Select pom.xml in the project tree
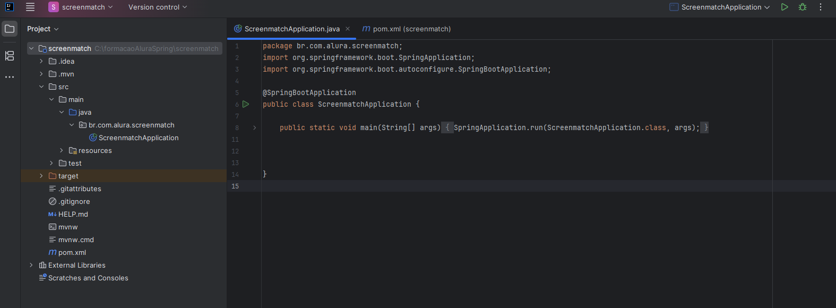Image resolution: width=836 pixels, height=308 pixels. 72,252
